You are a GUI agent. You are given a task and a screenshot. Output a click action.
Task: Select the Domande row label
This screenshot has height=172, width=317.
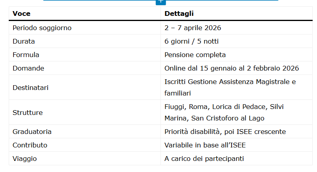coord(28,68)
